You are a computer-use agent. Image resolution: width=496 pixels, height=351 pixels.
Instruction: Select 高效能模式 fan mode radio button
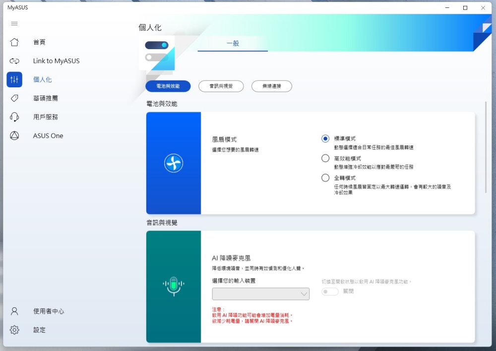coord(325,158)
